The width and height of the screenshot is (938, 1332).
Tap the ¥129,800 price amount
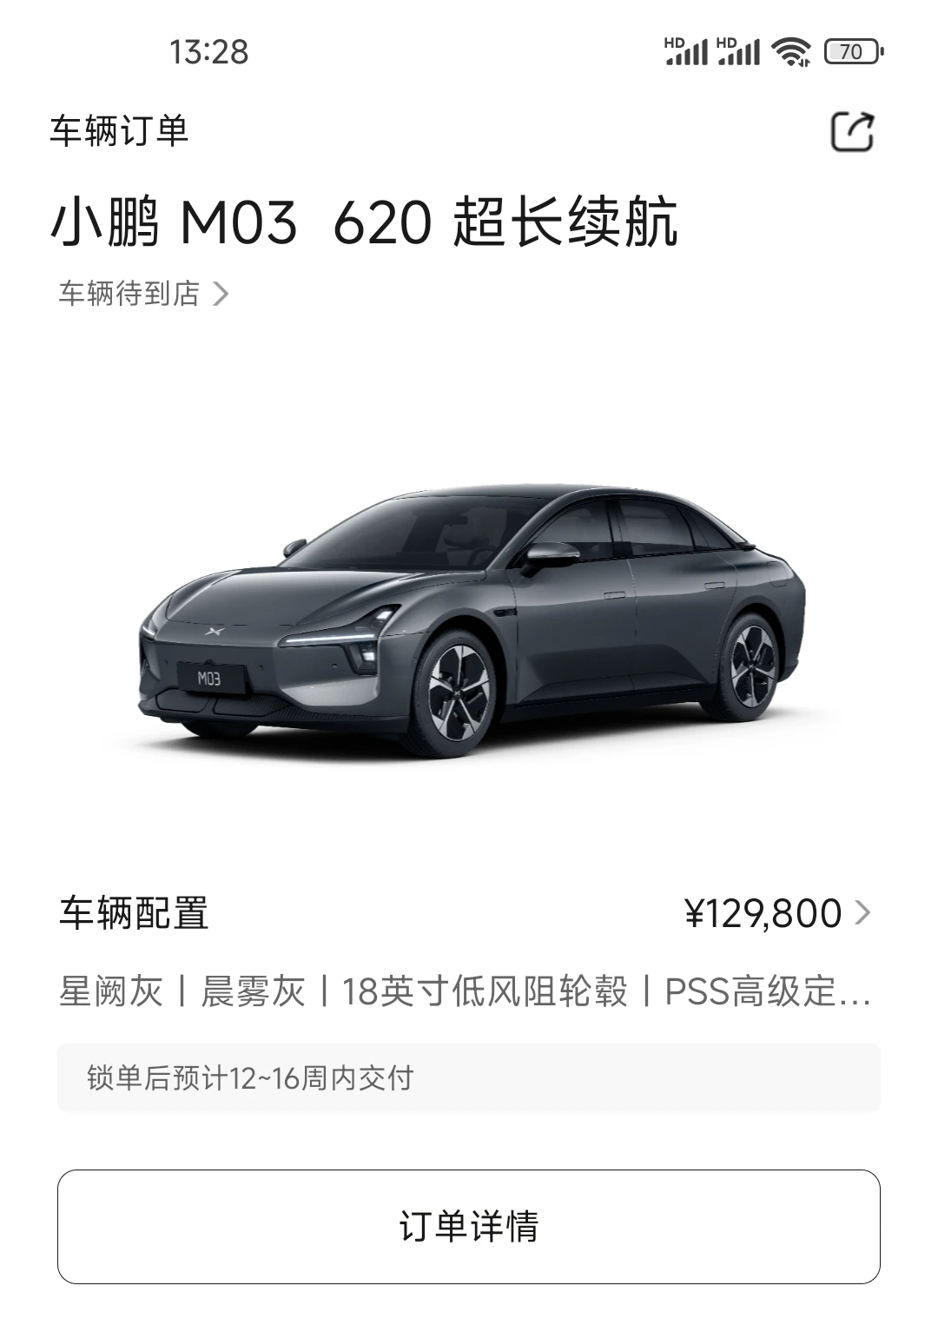tap(763, 913)
